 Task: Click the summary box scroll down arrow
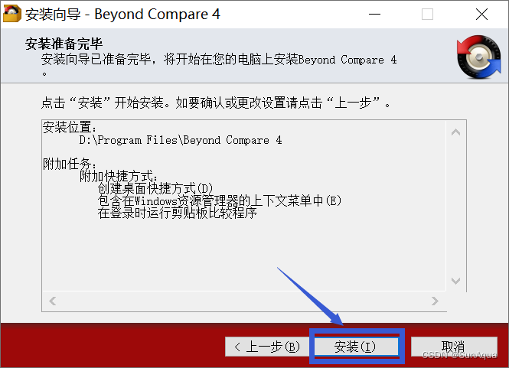[455, 281]
